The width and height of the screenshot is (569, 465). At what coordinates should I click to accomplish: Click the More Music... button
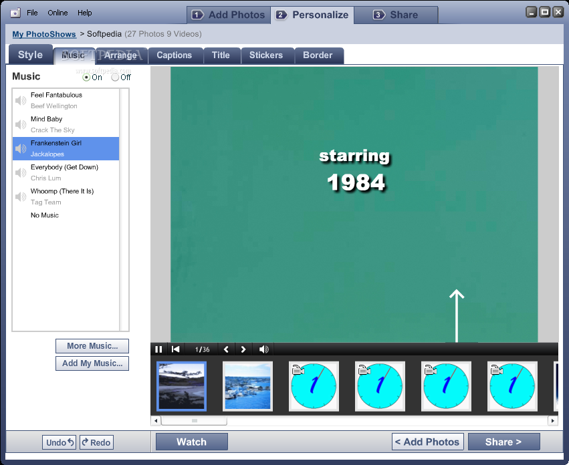click(92, 346)
